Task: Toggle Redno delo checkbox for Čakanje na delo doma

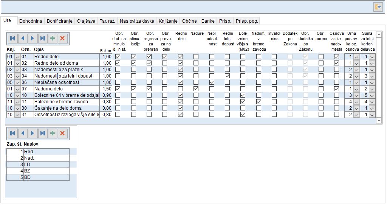Action: coord(180,108)
